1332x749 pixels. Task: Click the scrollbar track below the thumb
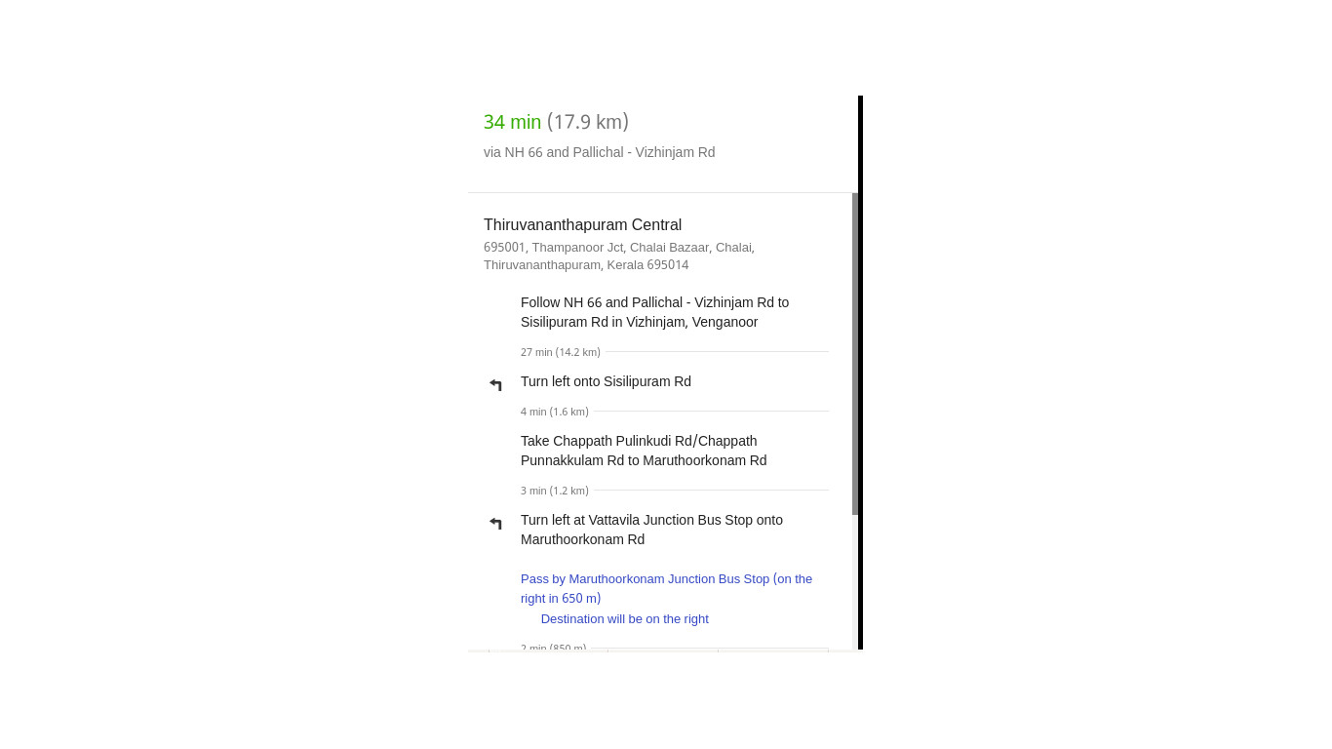point(855,585)
